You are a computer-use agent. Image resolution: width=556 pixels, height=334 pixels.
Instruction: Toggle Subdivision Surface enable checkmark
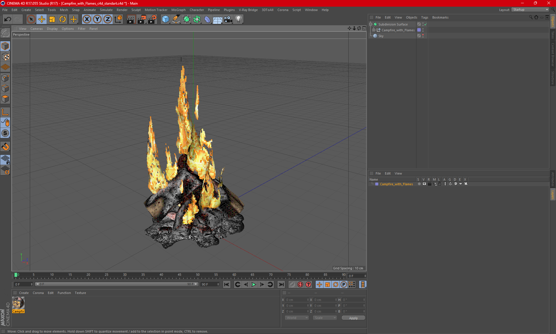click(x=425, y=24)
